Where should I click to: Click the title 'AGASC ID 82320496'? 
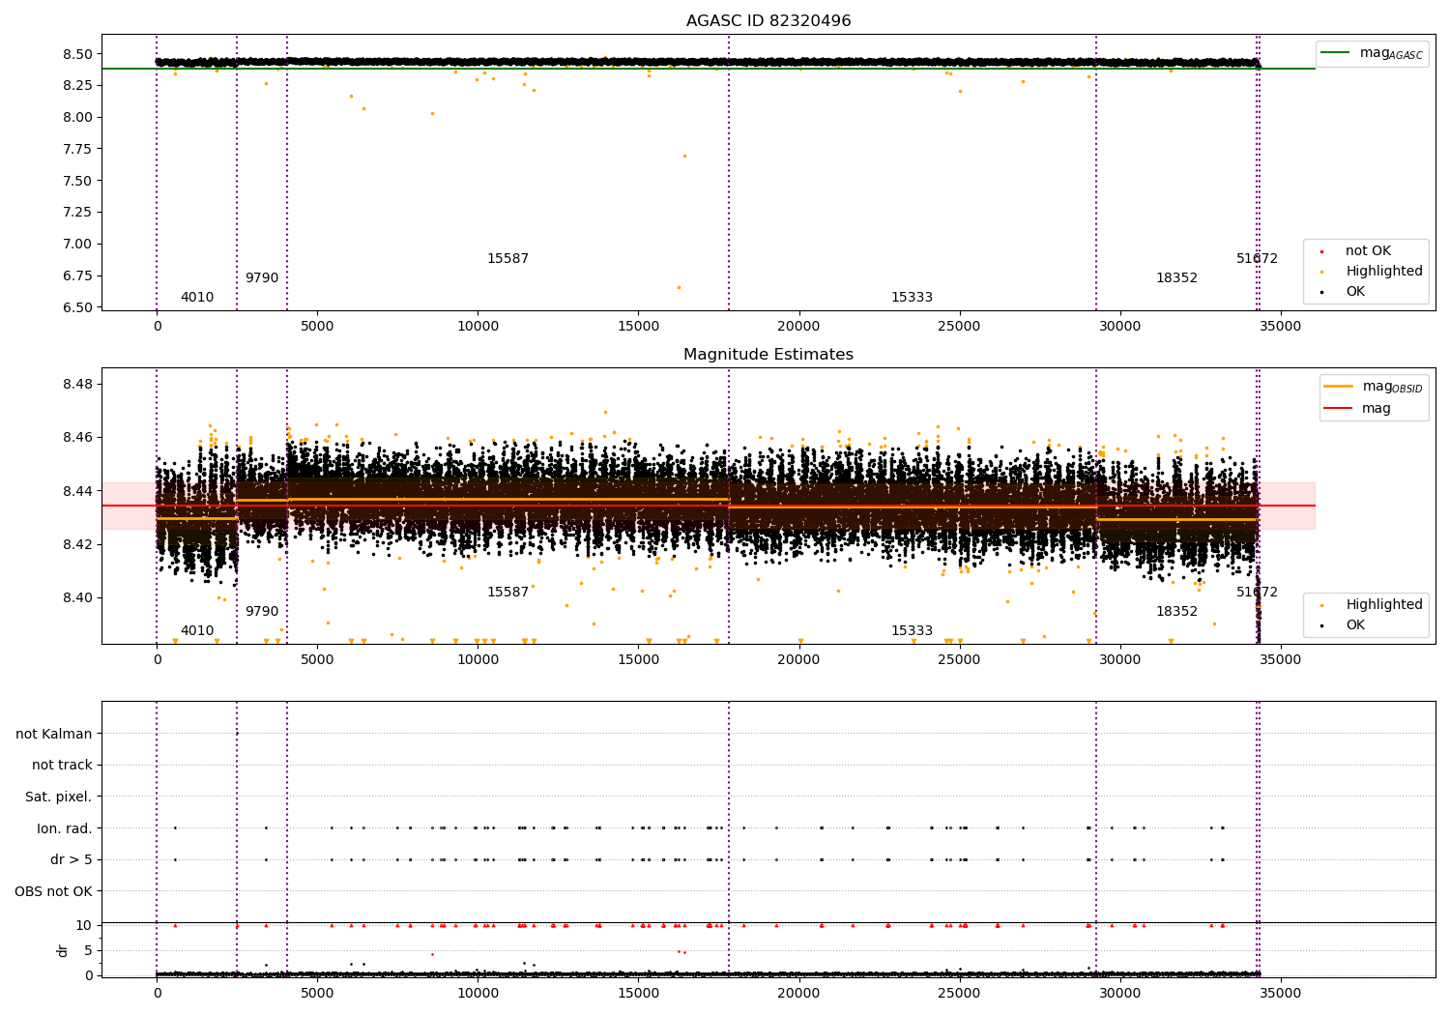click(x=768, y=21)
